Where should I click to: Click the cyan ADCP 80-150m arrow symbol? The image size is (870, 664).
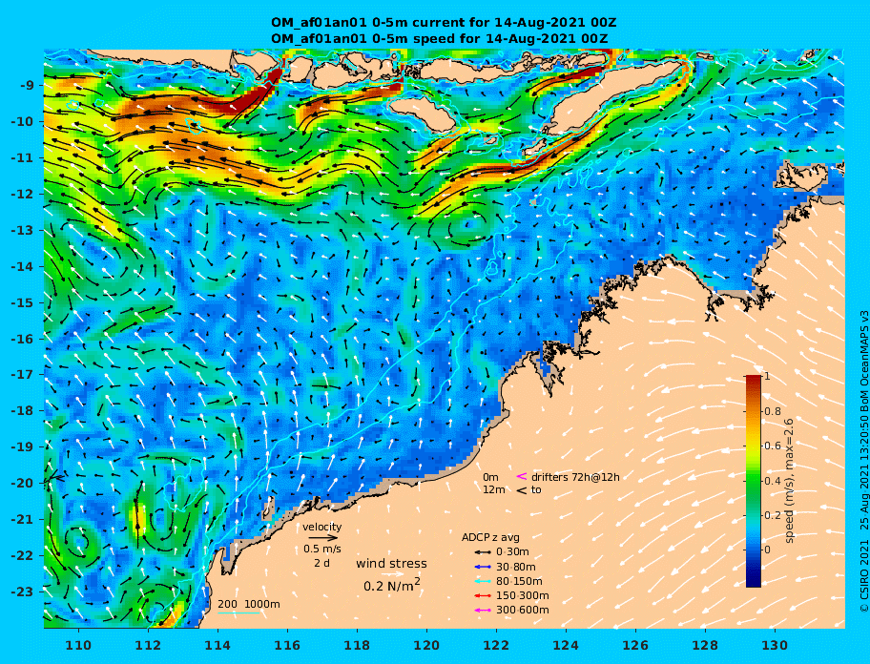(x=483, y=581)
